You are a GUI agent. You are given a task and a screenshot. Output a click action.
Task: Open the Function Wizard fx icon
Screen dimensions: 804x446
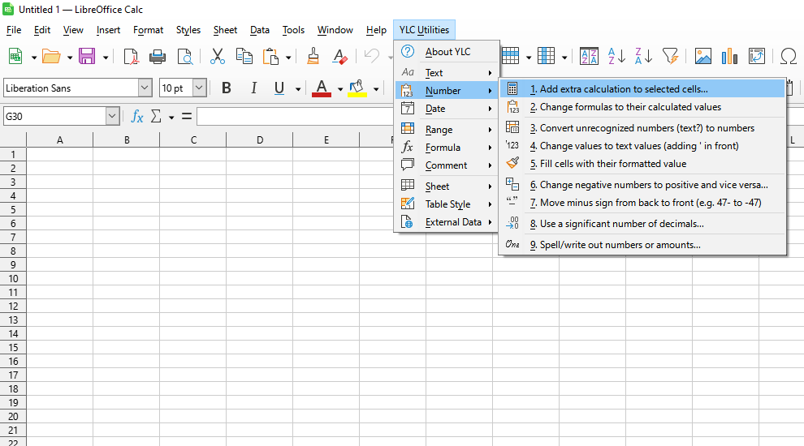pyautogui.click(x=137, y=117)
